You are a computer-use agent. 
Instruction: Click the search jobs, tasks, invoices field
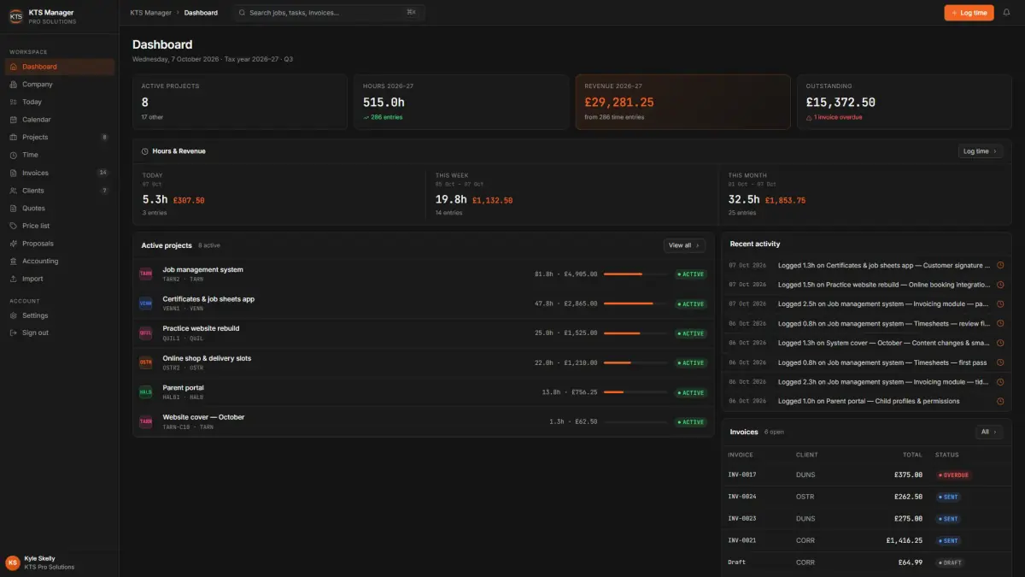click(x=329, y=13)
